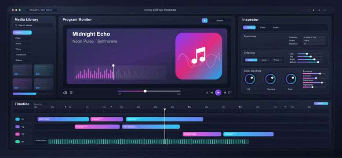The width and height of the screenshot is (342, 158).
Task: Select the Cutaway clip on V1
Action: 107,119
